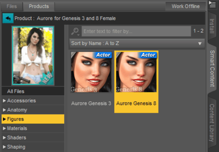Expand the Anatomy category arrow
This screenshot has width=219, height=152.
coord(4,110)
